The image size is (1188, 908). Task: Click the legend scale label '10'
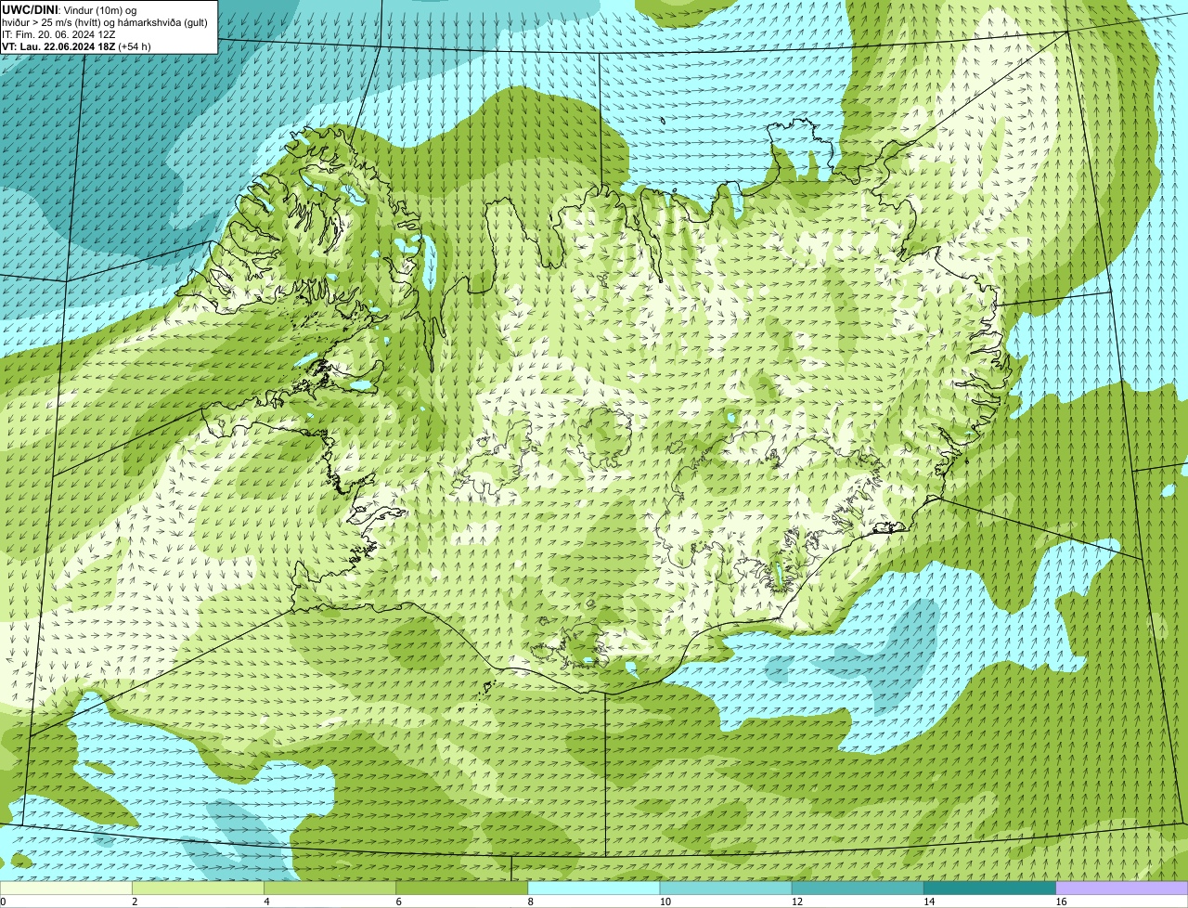[x=665, y=902]
